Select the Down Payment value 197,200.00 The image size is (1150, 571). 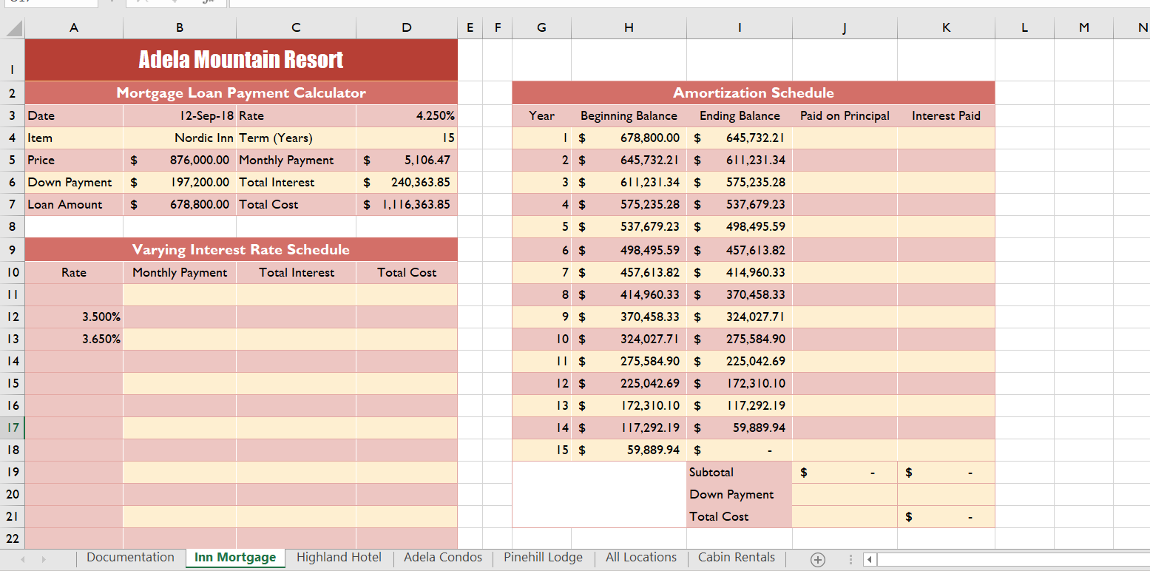[x=180, y=183]
